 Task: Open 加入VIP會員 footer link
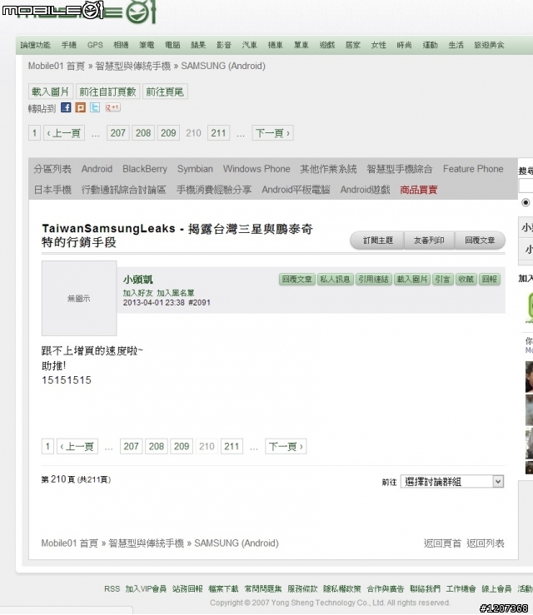pyautogui.click(x=146, y=588)
